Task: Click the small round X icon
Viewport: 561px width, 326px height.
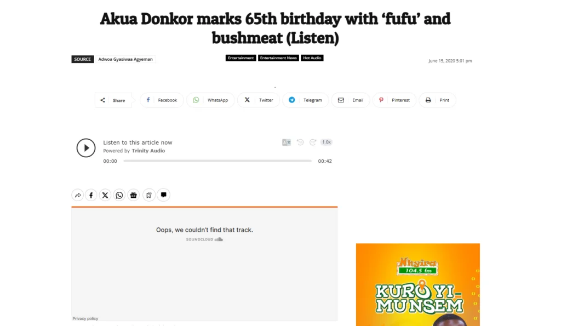Action: (x=105, y=195)
